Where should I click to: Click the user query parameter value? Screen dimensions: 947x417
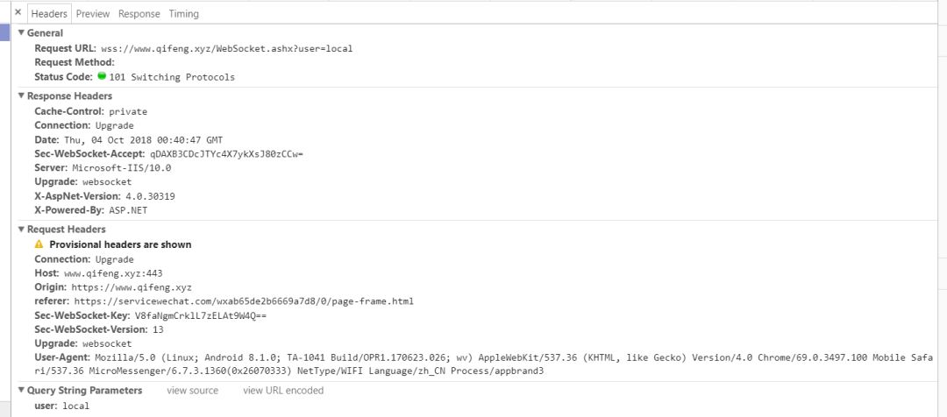tap(76, 406)
